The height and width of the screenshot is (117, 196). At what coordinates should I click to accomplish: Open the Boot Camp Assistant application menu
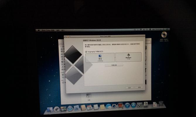(48, 30)
